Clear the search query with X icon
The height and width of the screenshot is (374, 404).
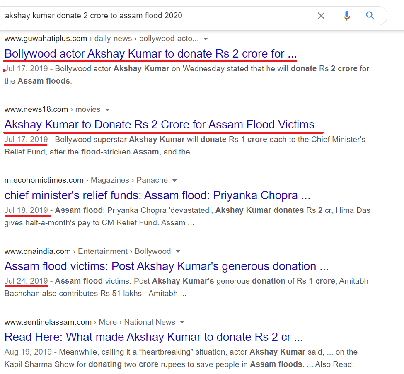tap(321, 16)
